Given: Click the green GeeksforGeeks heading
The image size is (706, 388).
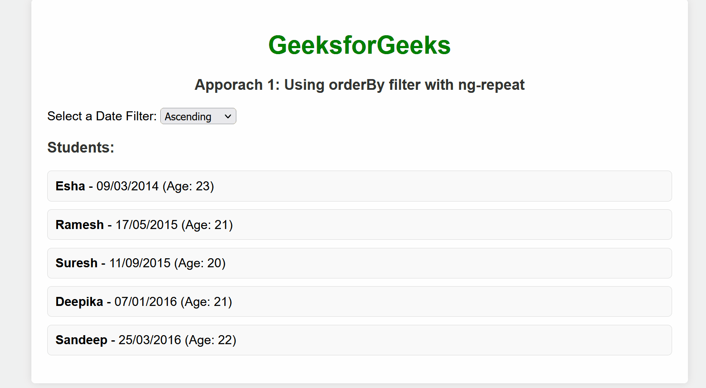Looking at the screenshot, I should point(359,45).
